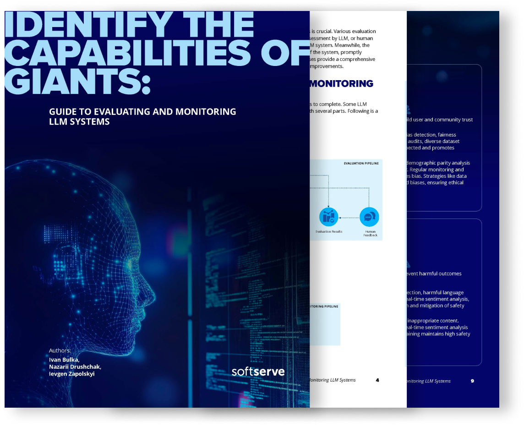Click the Human Feedback chat bubble icon
The height and width of the screenshot is (426, 524).
coord(369,217)
